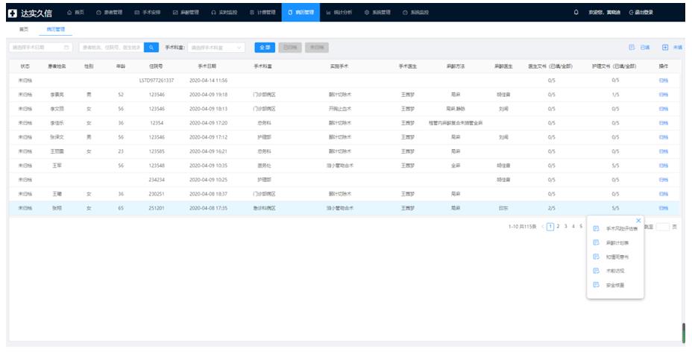
Task: Open the surgery date picker field
Action: click(x=40, y=48)
